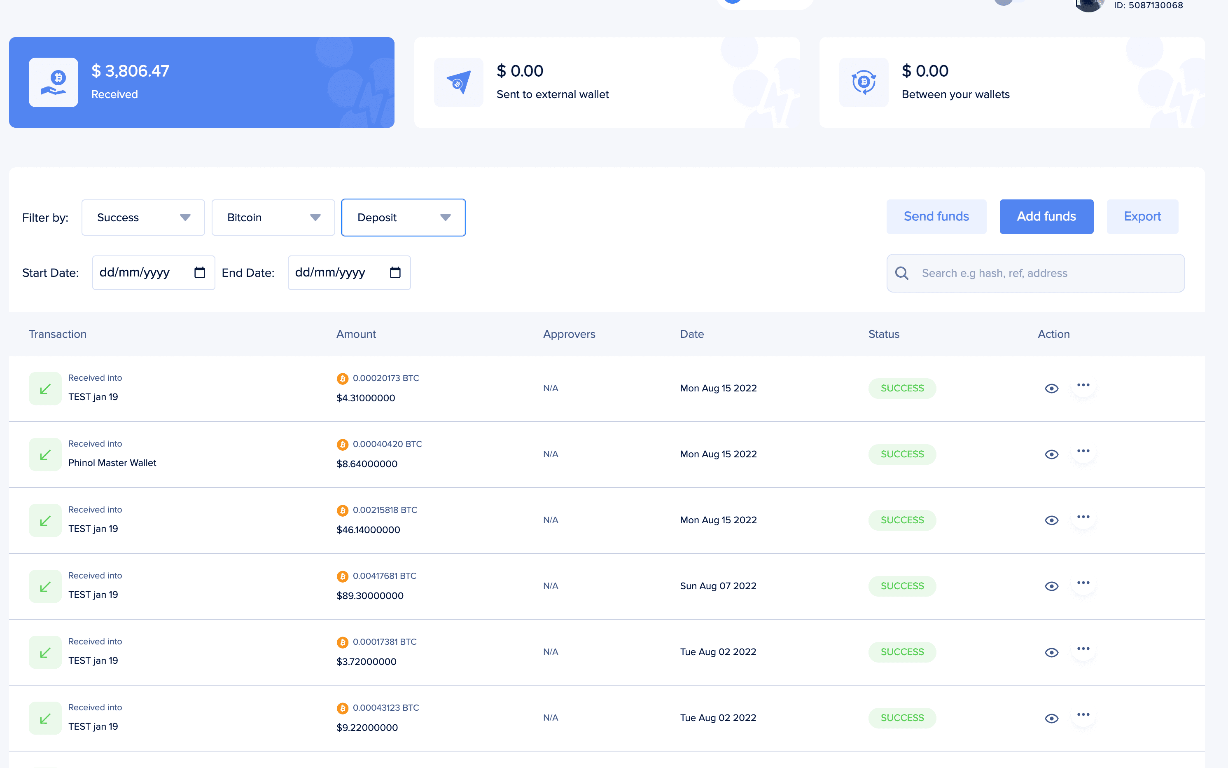Open more options for Phinol Master Wallet row

coord(1083,452)
